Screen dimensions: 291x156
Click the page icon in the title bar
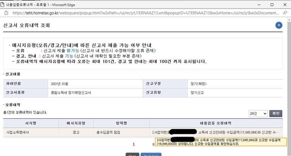3,5
